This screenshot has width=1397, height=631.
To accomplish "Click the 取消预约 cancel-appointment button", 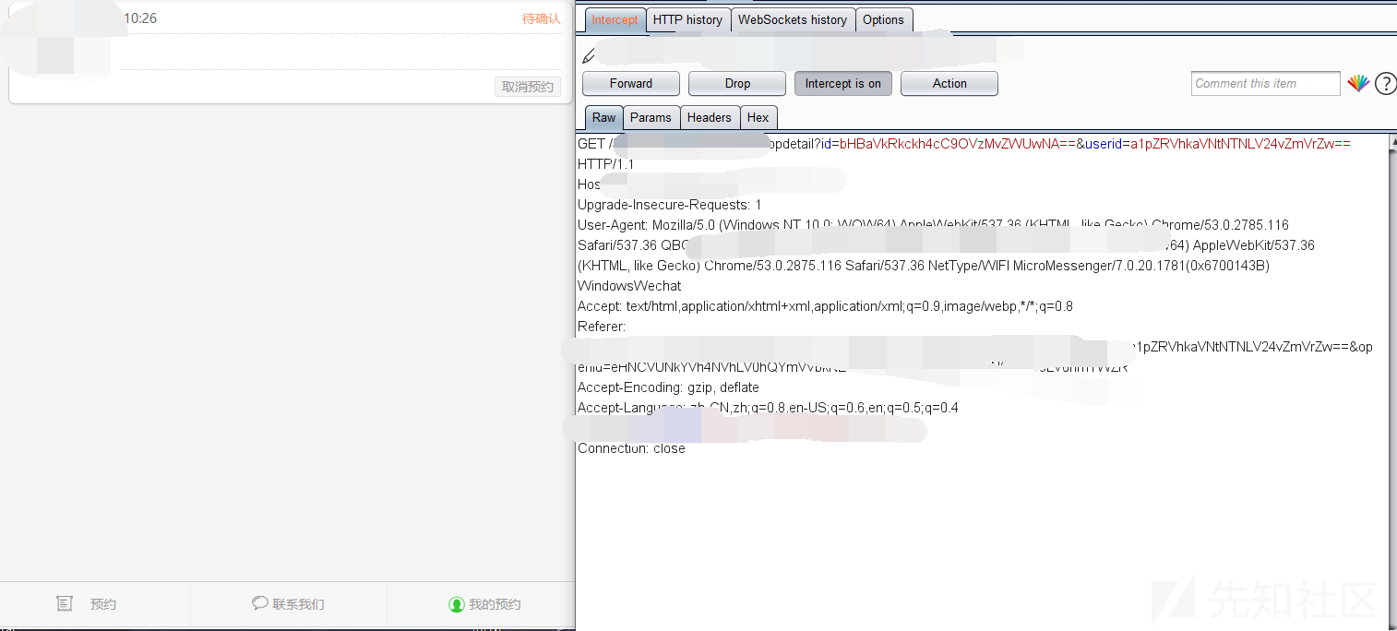I will [x=528, y=87].
